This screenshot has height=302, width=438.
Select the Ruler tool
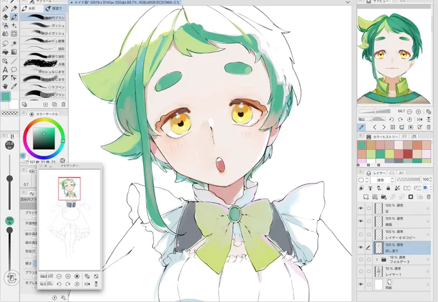coord(5,78)
